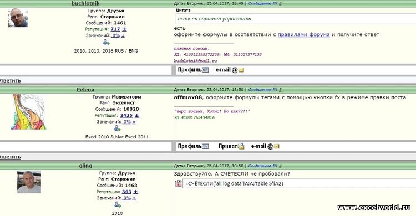The image size is (416, 216).
Task: Select the СЧЁТЕСЛИ formula code field
Action: coord(300,183)
